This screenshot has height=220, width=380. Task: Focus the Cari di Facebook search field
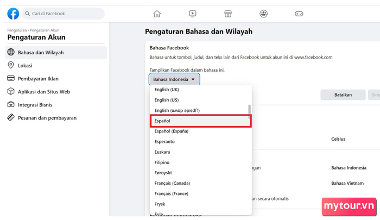[x=63, y=14]
